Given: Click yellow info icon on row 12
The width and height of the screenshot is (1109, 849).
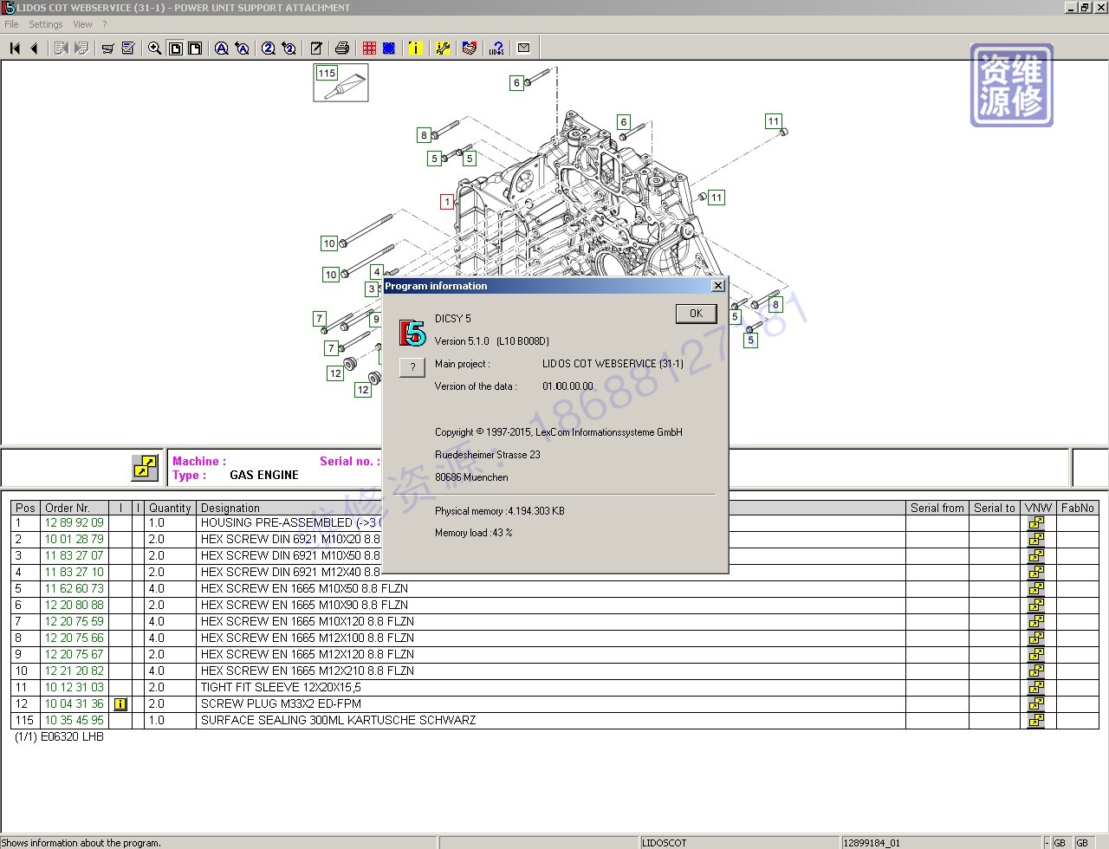Looking at the screenshot, I should 120,704.
